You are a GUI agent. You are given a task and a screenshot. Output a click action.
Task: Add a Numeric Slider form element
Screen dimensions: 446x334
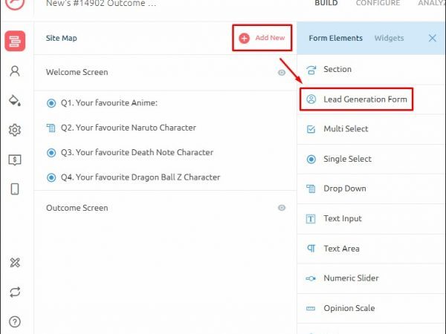tap(351, 278)
